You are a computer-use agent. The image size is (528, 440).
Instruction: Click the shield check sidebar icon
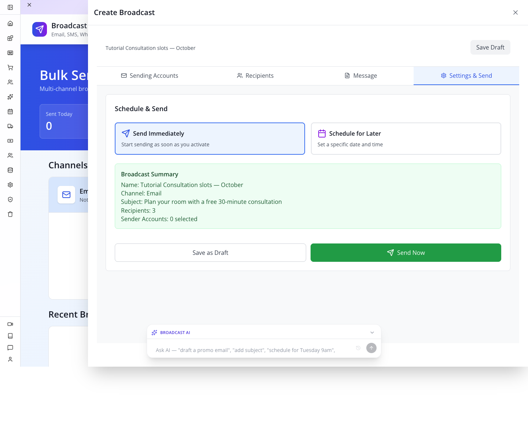[10, 199]
